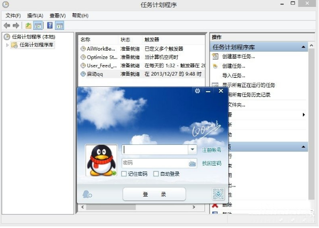Click the clock icon beside 任务计划程序 (本地)
Viewport: 319px width, 228px height.
pyautogui.click(x=7, y=37)
